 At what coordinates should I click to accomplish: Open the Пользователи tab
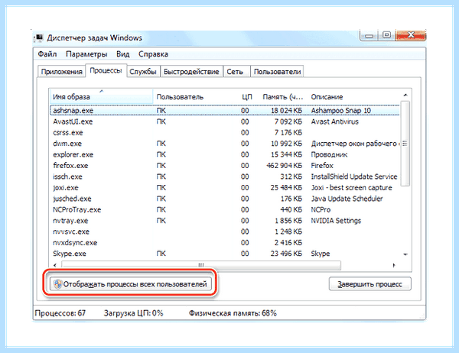click(277, 72)
